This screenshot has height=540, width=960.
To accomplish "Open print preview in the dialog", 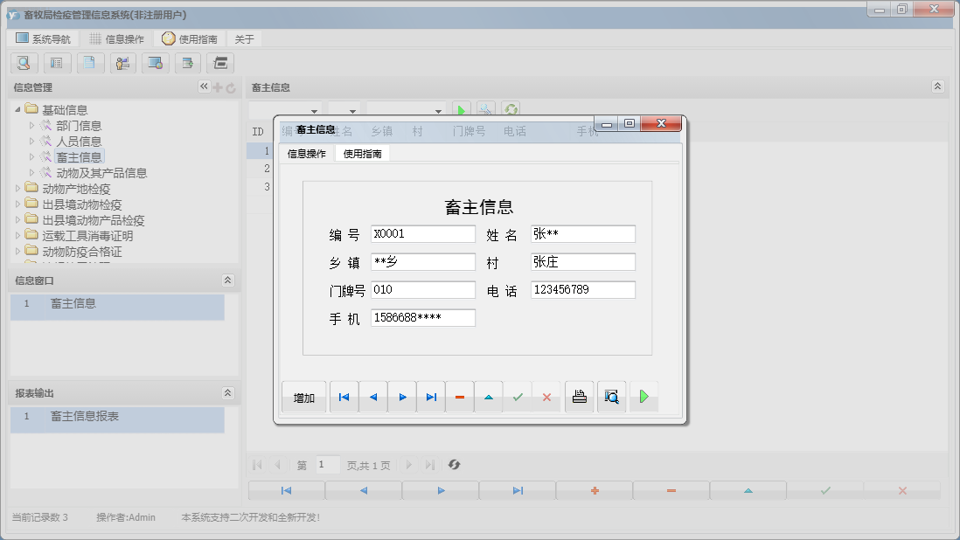I will click(610, 396).
